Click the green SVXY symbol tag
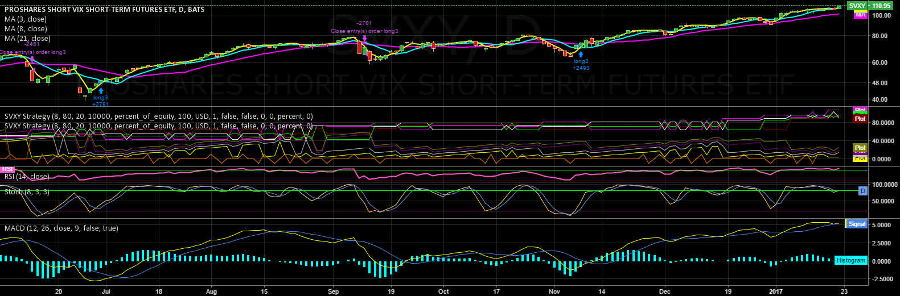 [x=857, y=6]
